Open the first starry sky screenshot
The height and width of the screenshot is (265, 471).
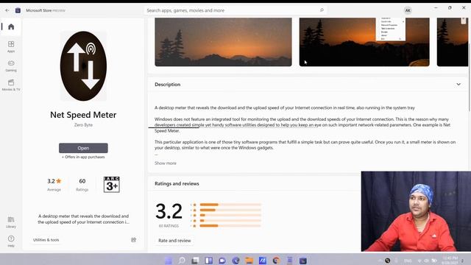[x=223, y=42]
